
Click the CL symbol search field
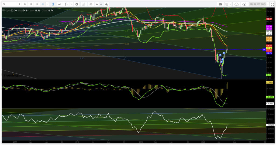[9, 4]
